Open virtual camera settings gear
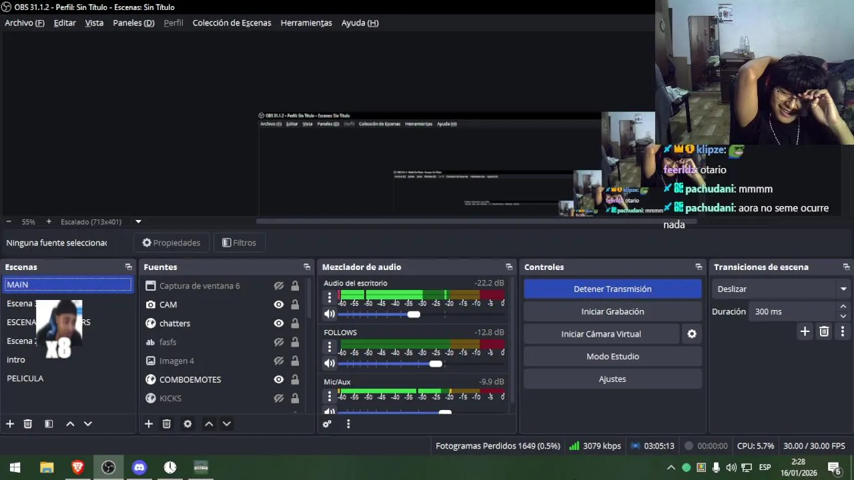The height and width of the screenshot is (480, 854). click(692, 334)
